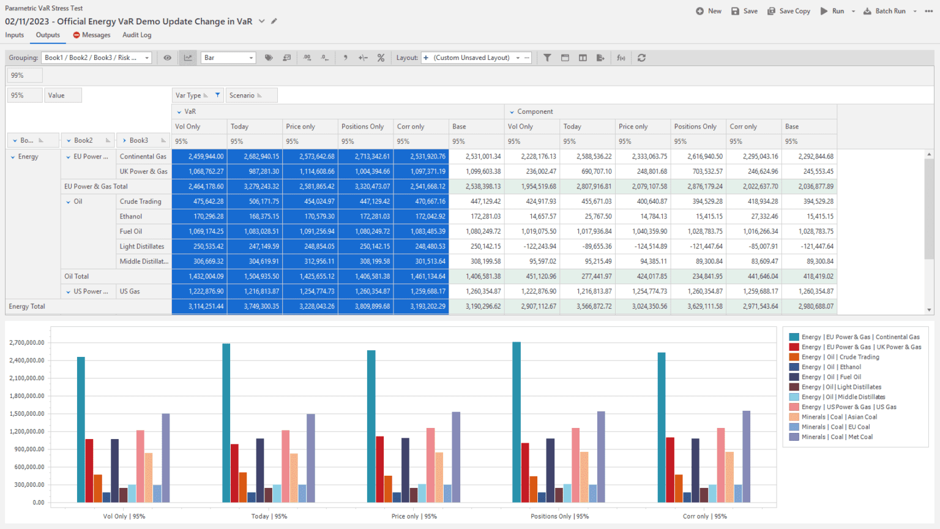Click the refresh icon in toolbar
Viewport: 940px width, 529px height.
click(641, 58)
